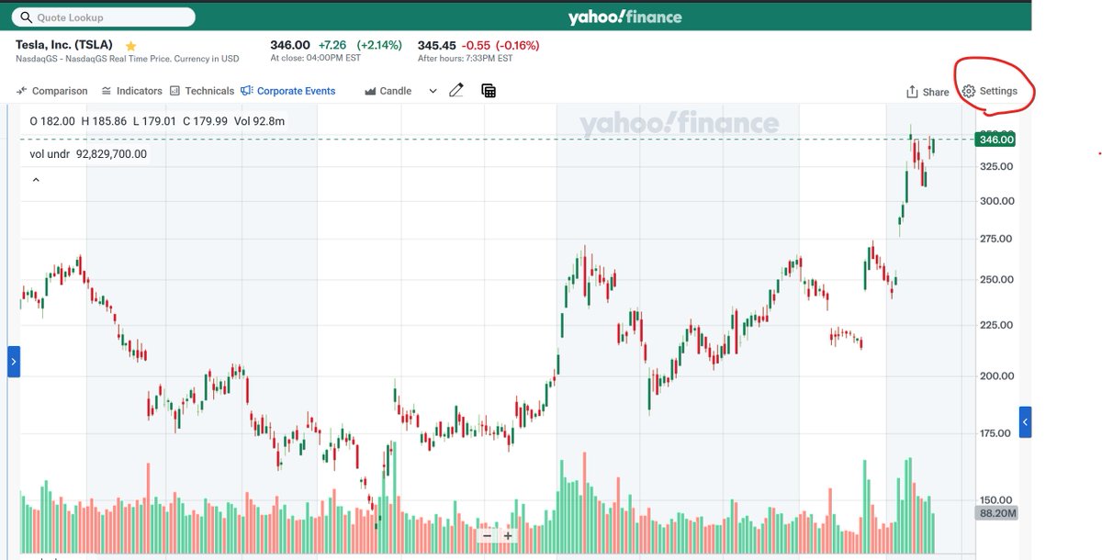
Task: Click the Quote Lookup search field
Action: (105, 17)
